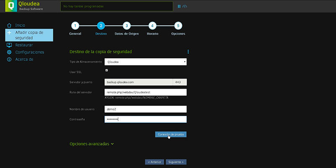This screenshot has height=168, width=336.
Task: Focus the Contraseña password field
Action: click(x=145, y=119)
